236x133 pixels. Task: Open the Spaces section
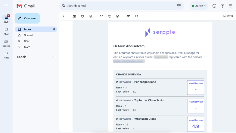click(x=6, y=43)
